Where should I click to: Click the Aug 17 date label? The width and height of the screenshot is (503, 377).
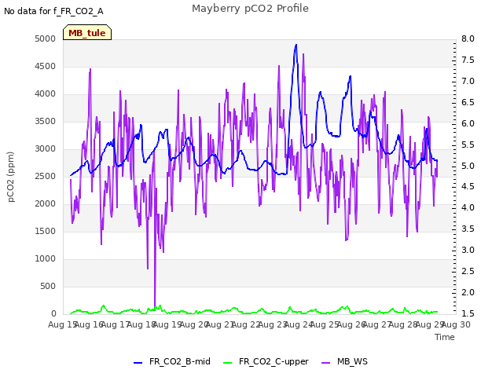pos(115,324)
